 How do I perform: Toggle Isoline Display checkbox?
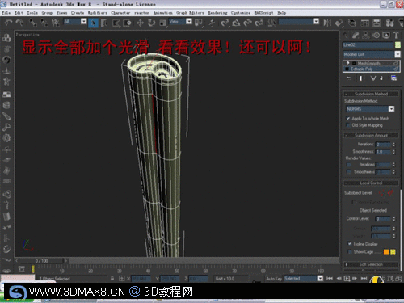(x=350, y=244)
